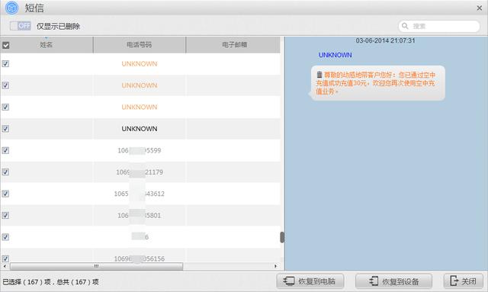Select the first orange UNKNOWN entry
The image size is (488, 292).
pyautogui.click(x=140, y=64)
